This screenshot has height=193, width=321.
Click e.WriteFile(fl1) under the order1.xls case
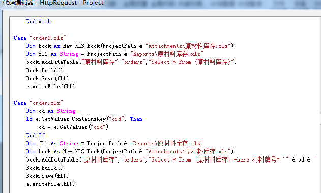point(50,86)
